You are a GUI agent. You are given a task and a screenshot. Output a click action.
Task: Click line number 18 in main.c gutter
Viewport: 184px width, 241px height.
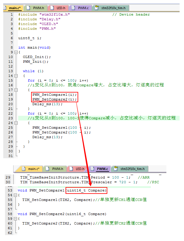coord(11,95)
